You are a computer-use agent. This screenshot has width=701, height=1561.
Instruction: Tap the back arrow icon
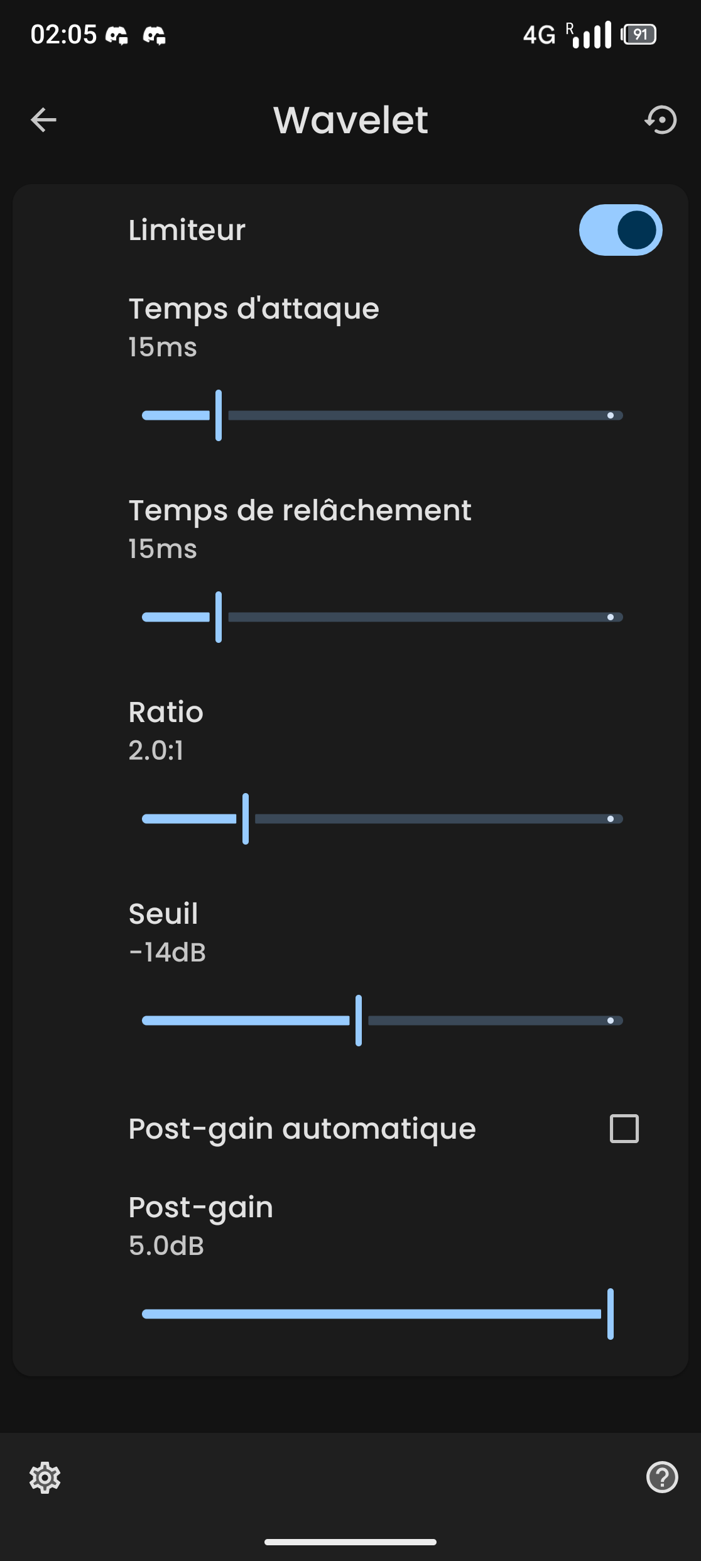pos(43,120)
